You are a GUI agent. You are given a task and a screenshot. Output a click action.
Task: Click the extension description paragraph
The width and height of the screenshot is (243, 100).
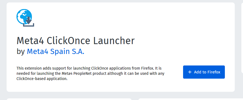[90, 73]
